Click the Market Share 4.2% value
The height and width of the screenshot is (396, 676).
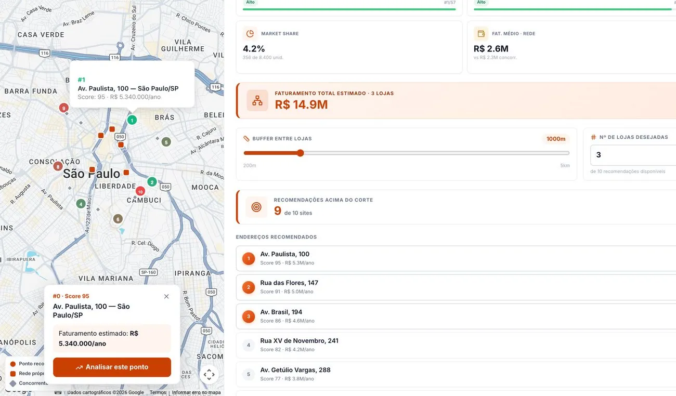254,49
